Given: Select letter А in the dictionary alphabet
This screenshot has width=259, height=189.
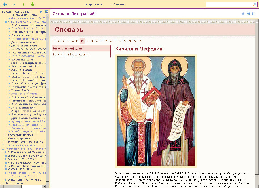Looking at the screenshot, I should (x=54, y=41).
